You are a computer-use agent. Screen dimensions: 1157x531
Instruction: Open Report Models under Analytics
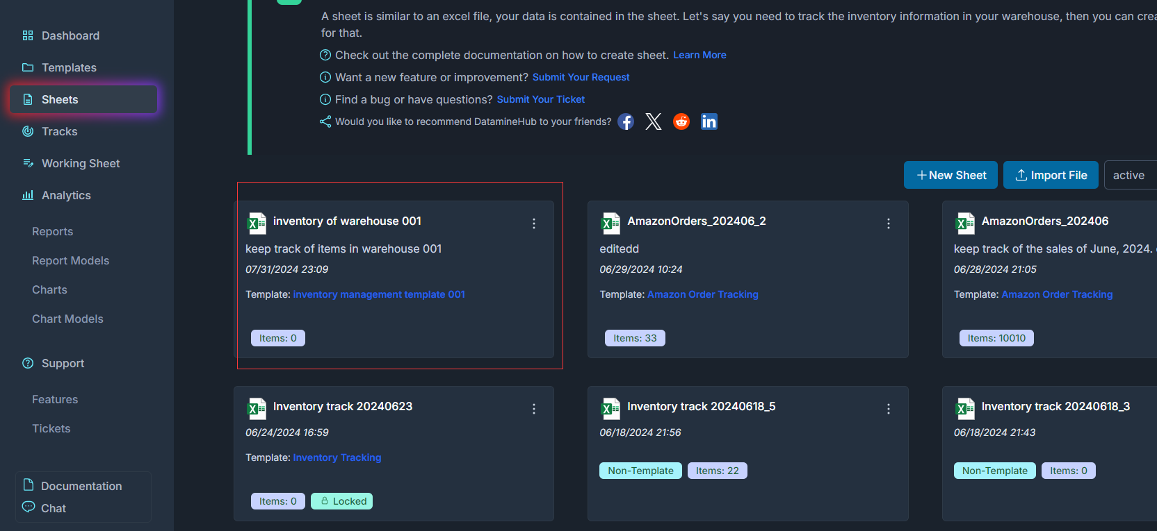pyautogui.click(x=70, y=260)
